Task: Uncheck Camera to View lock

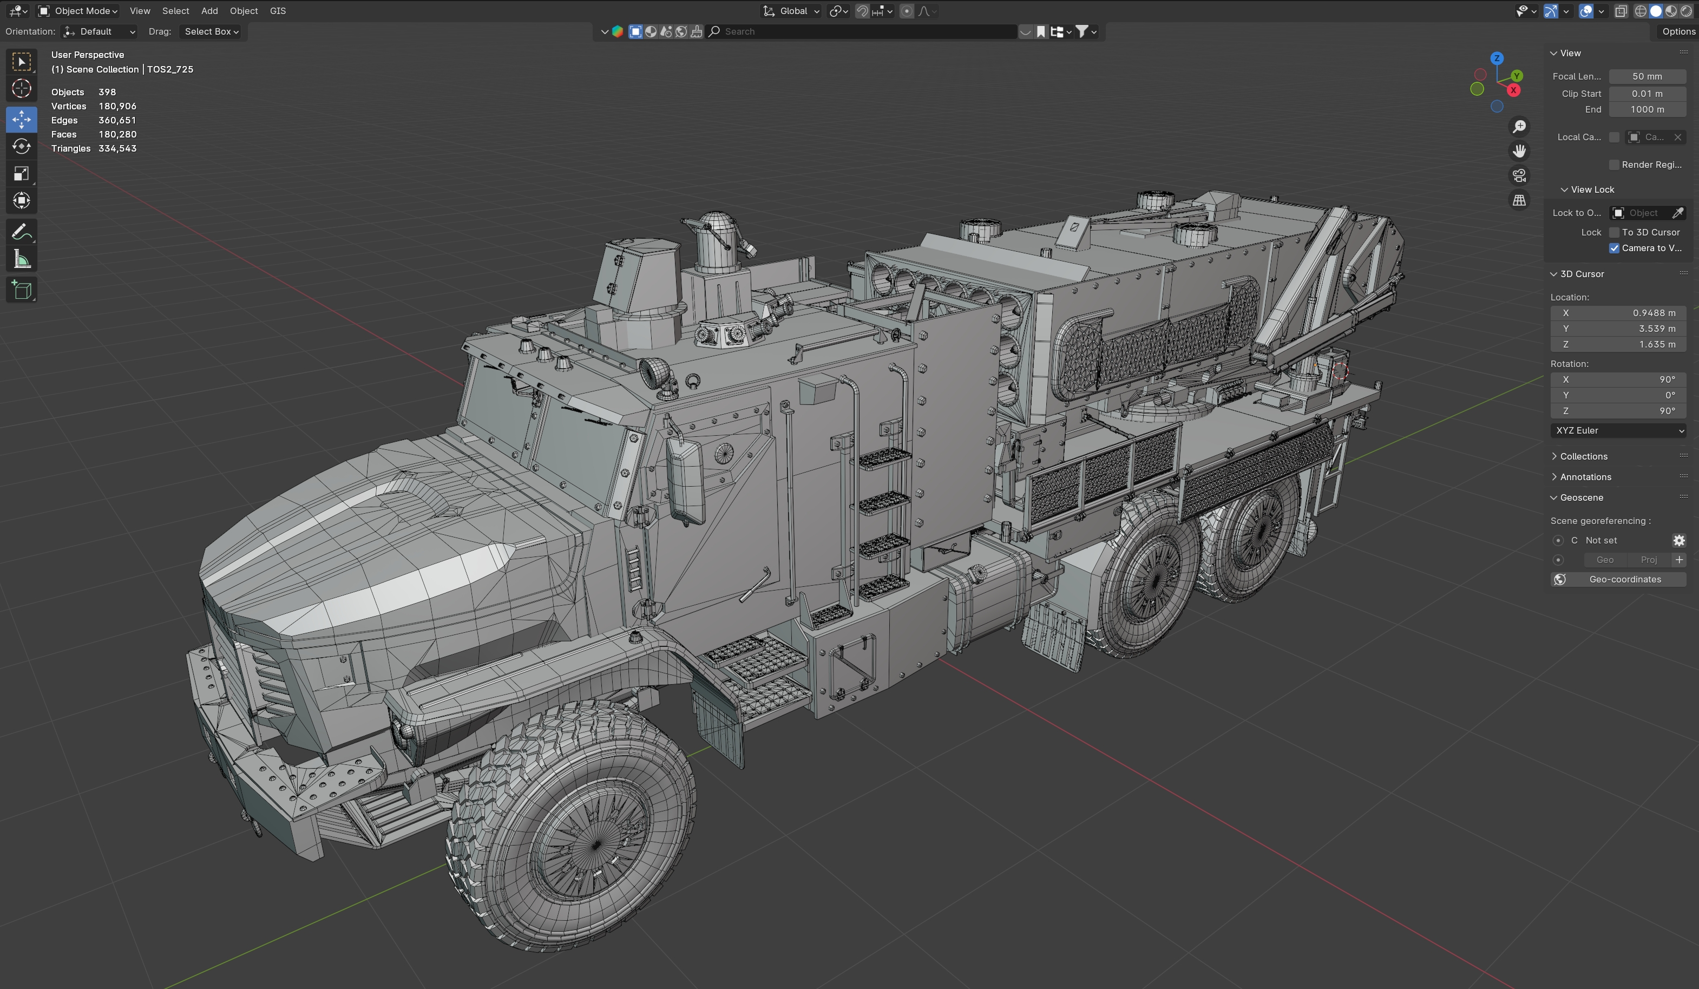Action: click(x=1614, y=248)
